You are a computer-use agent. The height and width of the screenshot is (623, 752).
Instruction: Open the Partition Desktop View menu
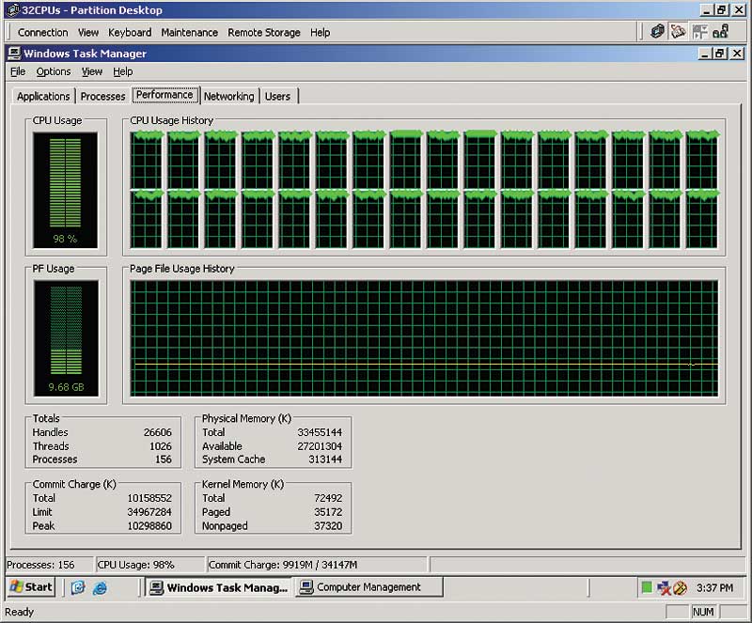point(88,33)
